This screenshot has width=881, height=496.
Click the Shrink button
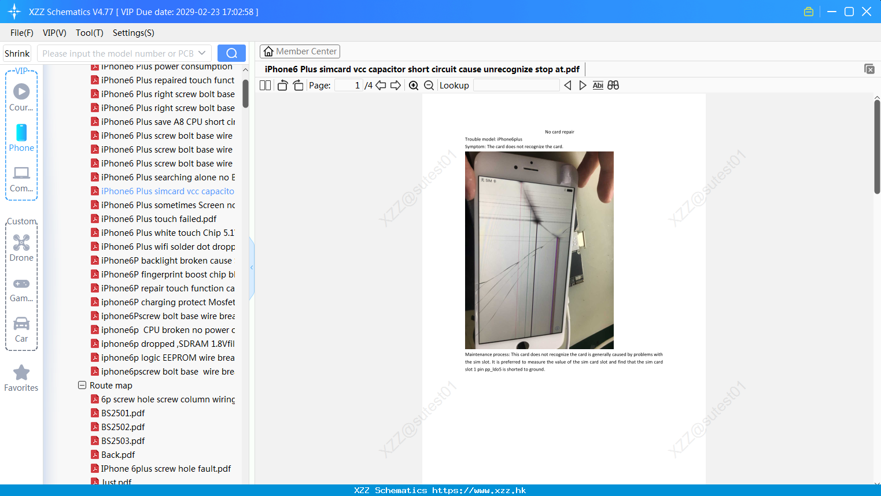click(x=17, y=53)
